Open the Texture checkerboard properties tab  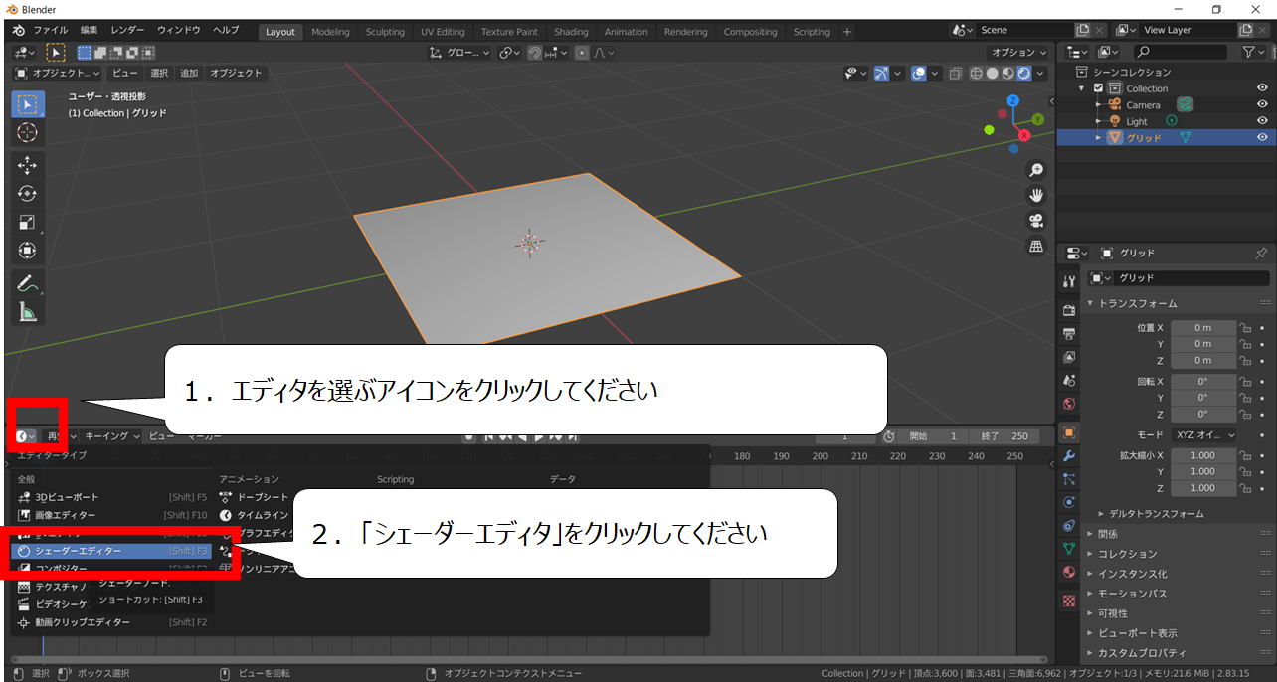coord(1069,600)
